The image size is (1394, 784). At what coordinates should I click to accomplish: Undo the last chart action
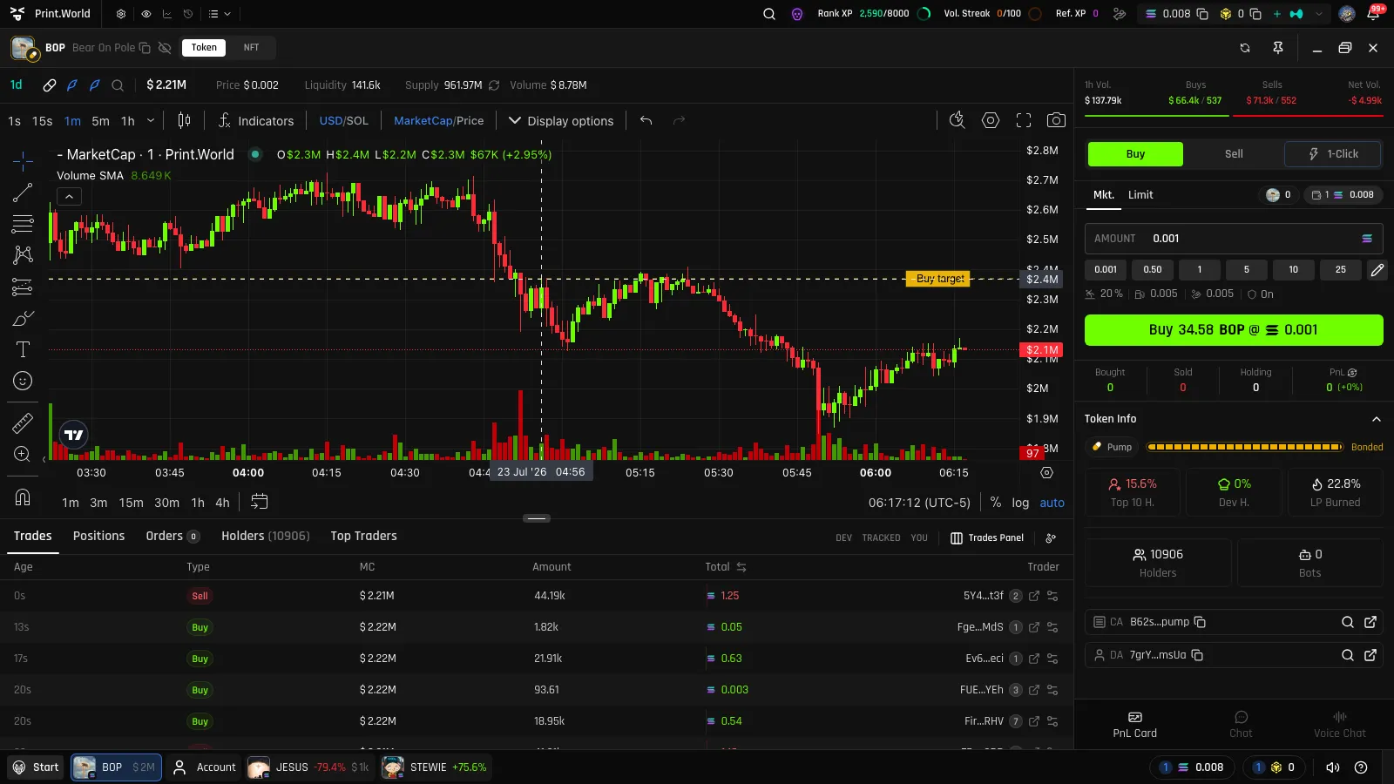[646, 120]
